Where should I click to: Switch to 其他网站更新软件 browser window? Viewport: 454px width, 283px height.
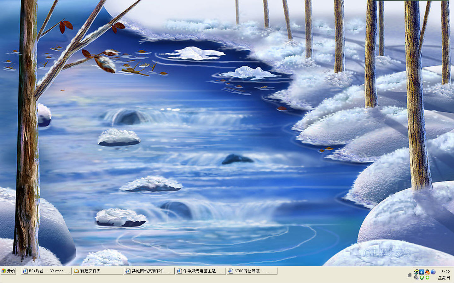pos(149,271)
